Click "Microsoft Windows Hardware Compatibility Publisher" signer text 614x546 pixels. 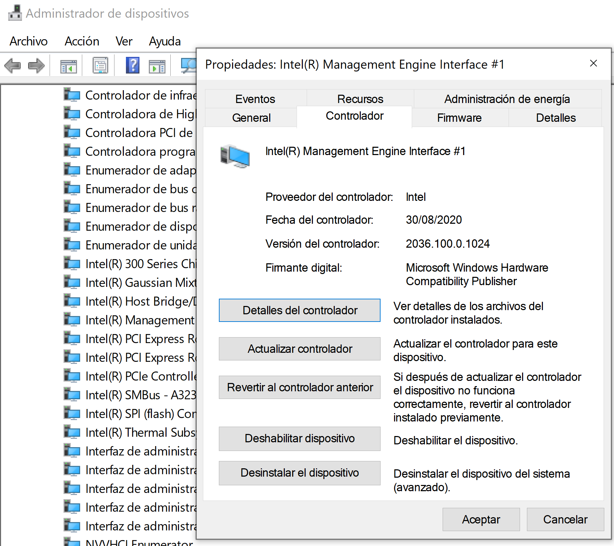pyautogui.click(x=477, y=274)
